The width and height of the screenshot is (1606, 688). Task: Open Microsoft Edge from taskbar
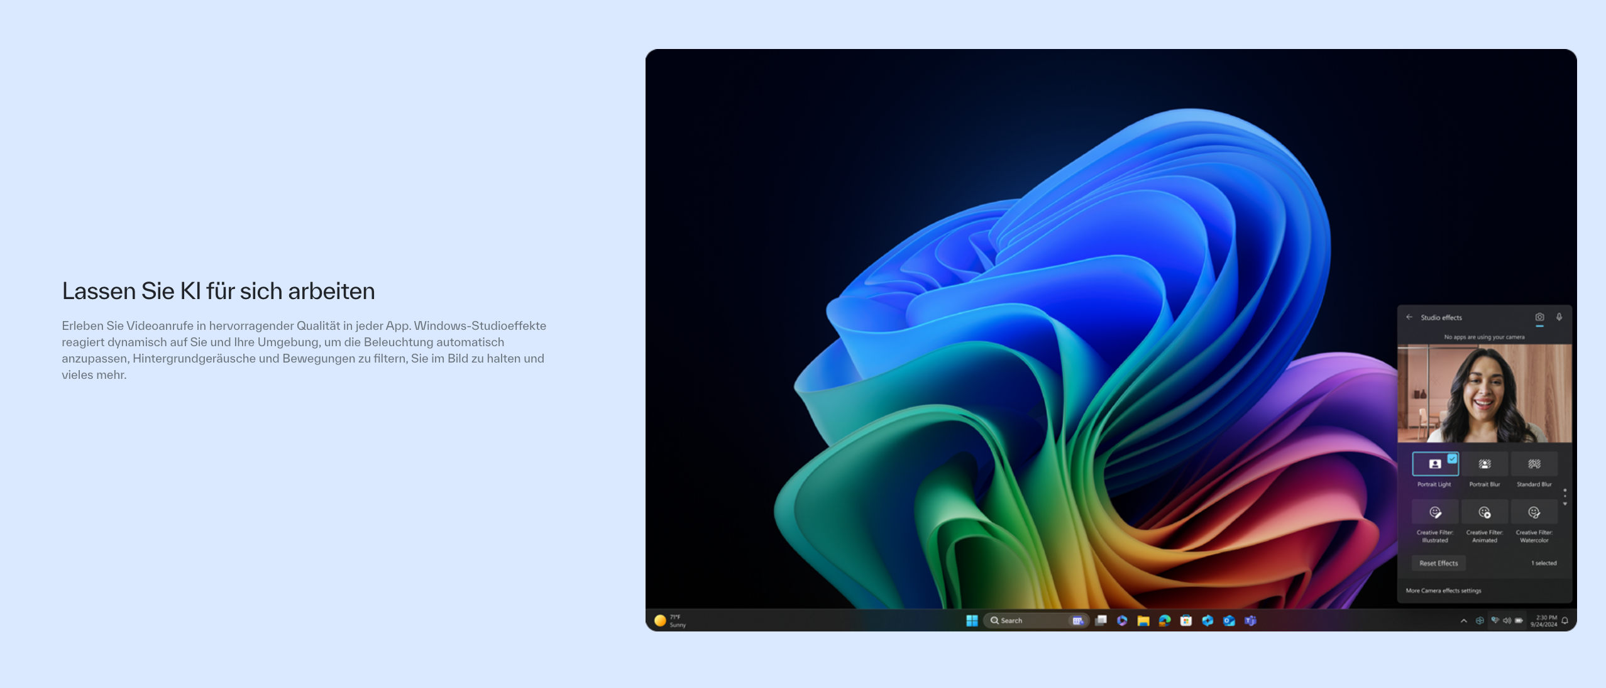[x=1165, y=621]
